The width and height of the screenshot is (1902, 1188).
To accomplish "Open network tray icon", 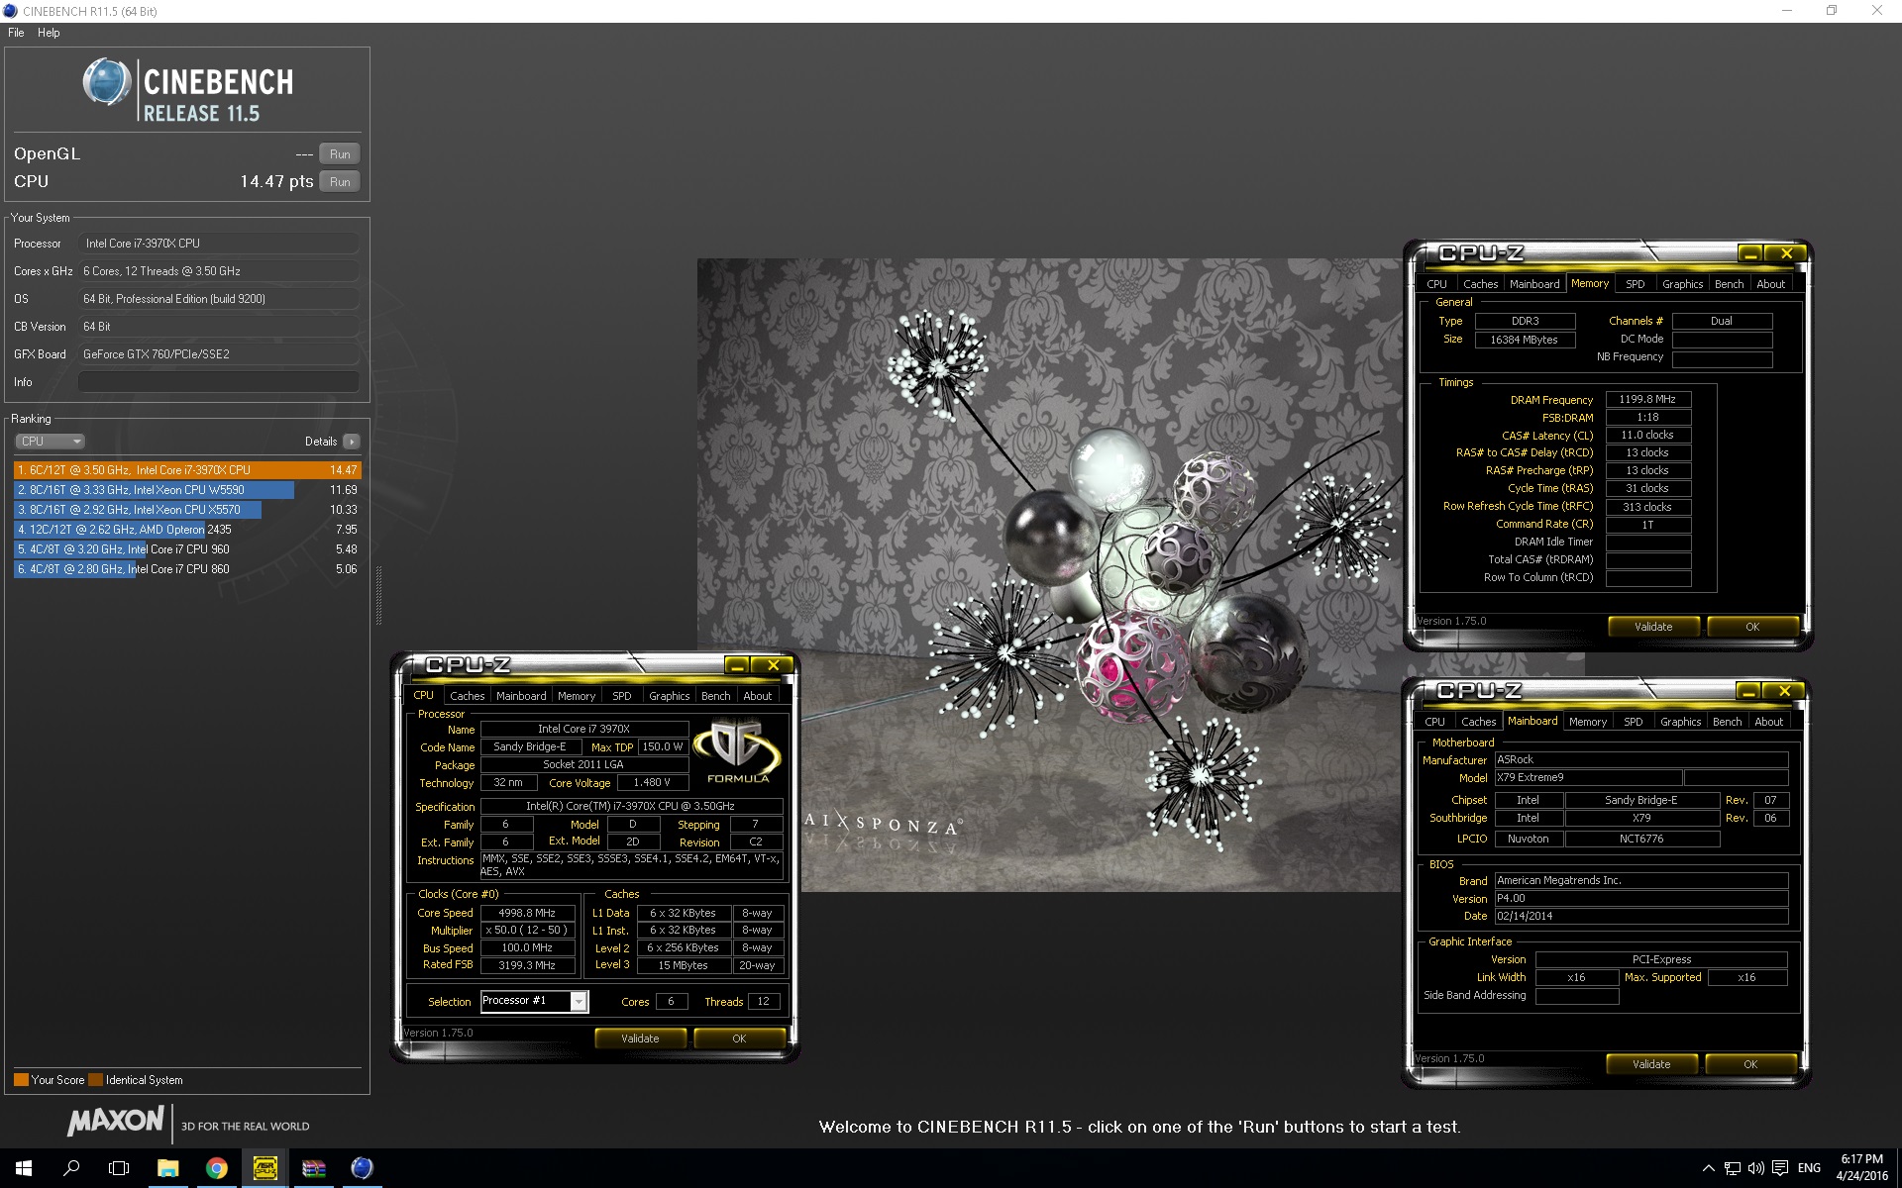I will (x=1732, y=1168).
